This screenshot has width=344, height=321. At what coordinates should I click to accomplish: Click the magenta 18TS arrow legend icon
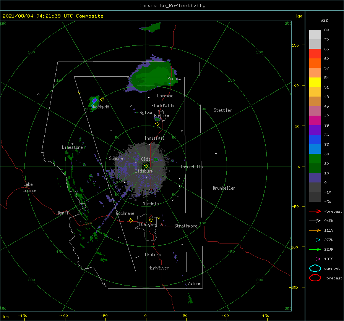click(315, 259)
